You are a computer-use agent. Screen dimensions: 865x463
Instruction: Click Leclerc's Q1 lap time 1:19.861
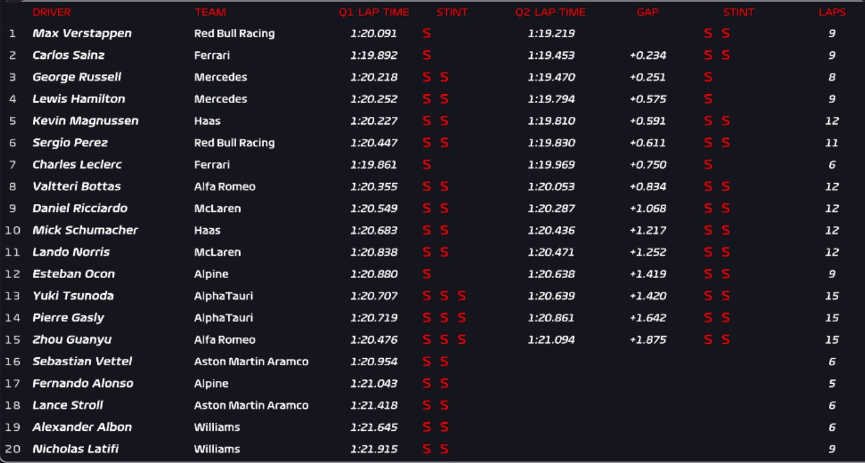373,165
